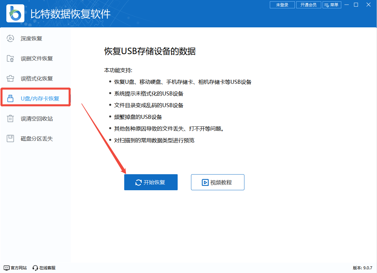Click play icon on 视频教程 button
The image size is (377, 273).
(205, 183)
